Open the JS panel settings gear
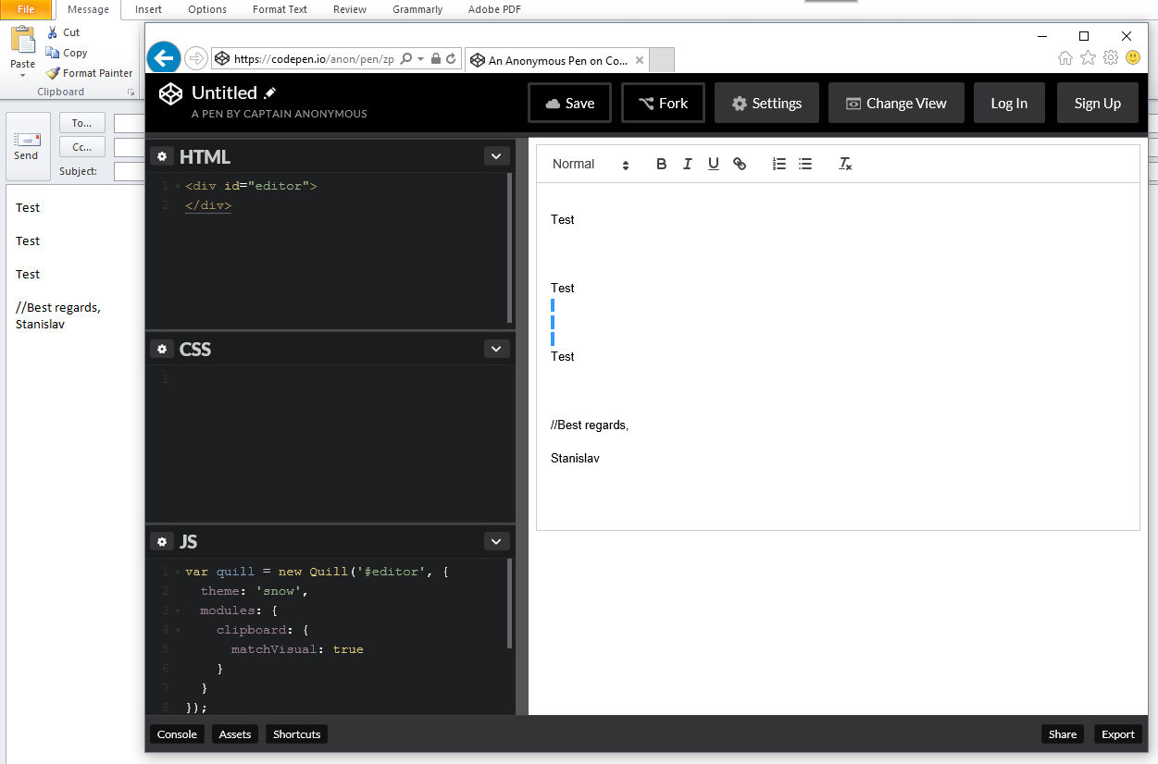1158x764 pixels. click(x=162, y=541)
